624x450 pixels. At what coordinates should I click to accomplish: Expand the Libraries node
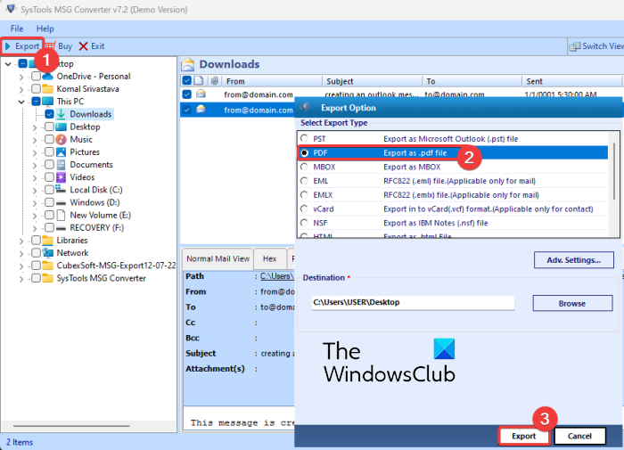[21, 241]
